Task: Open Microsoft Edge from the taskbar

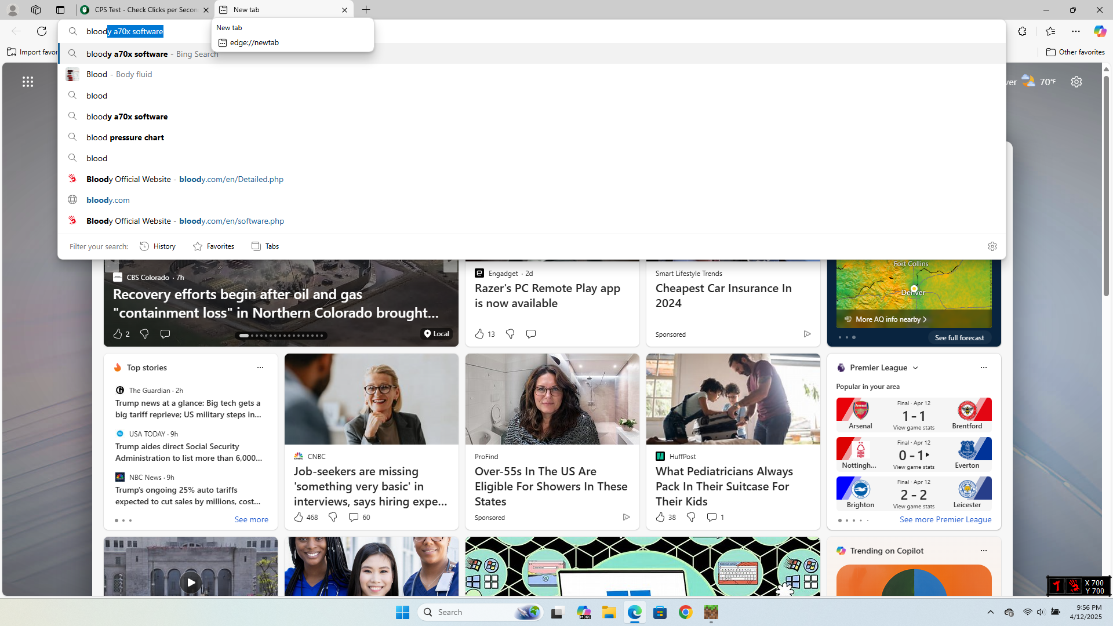Action: pos(635,612)
